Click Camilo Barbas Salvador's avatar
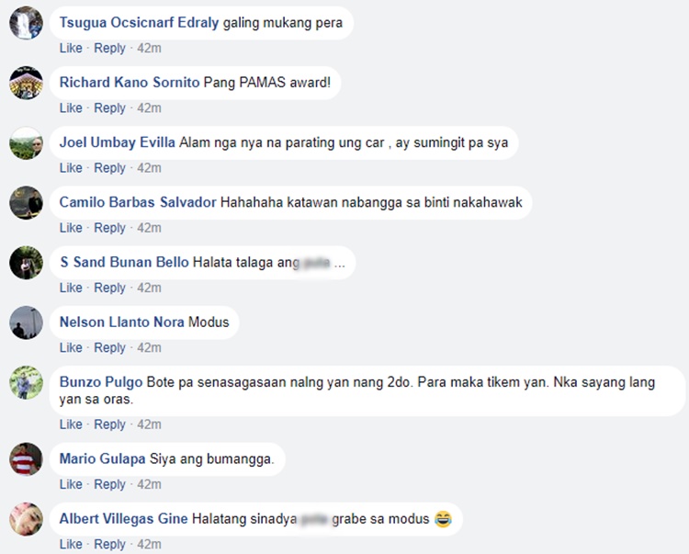This screenshot has height=554, width=689. (26, 202)
